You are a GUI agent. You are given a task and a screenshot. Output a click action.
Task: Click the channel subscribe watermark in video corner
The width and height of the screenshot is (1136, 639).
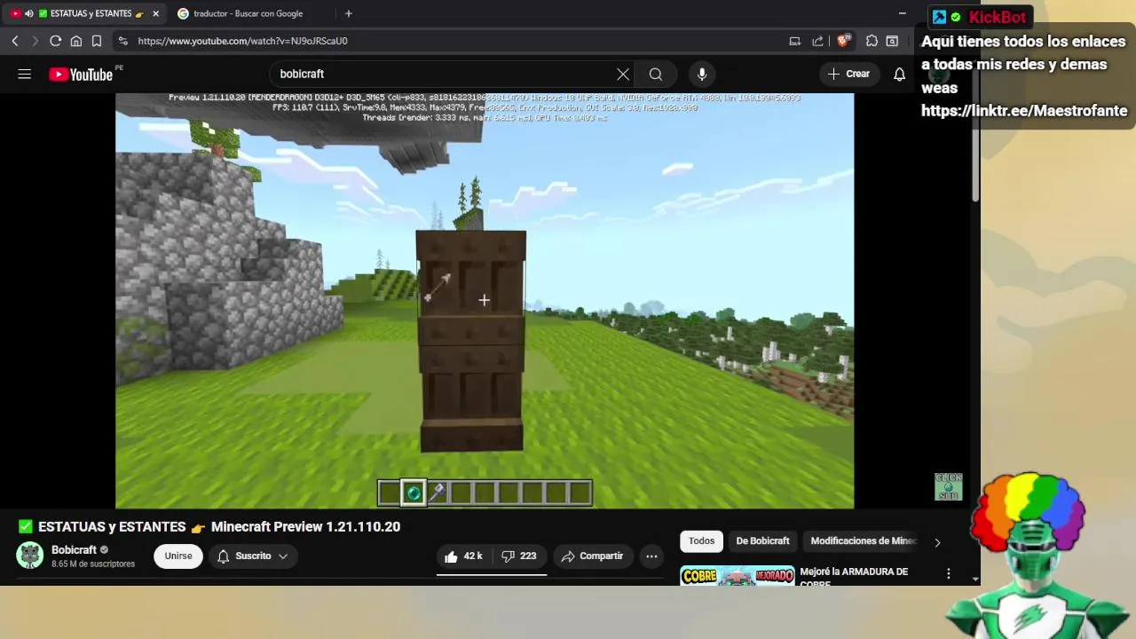coord(949,486)
